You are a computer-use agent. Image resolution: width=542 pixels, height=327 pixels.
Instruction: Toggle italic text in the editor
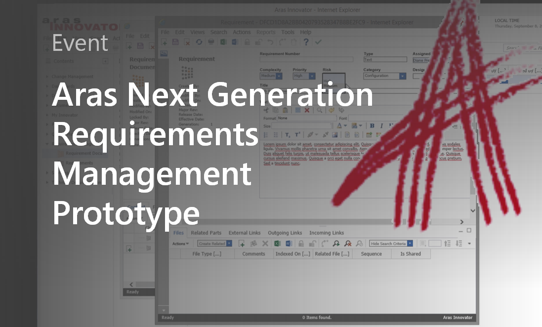pyautogui.click(x=381, y=125)
